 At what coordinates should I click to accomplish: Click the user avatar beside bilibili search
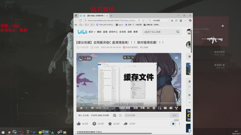coord(189,31)
